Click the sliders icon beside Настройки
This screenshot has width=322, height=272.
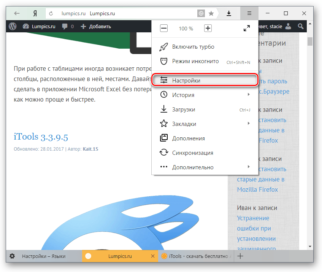point(164,80)
